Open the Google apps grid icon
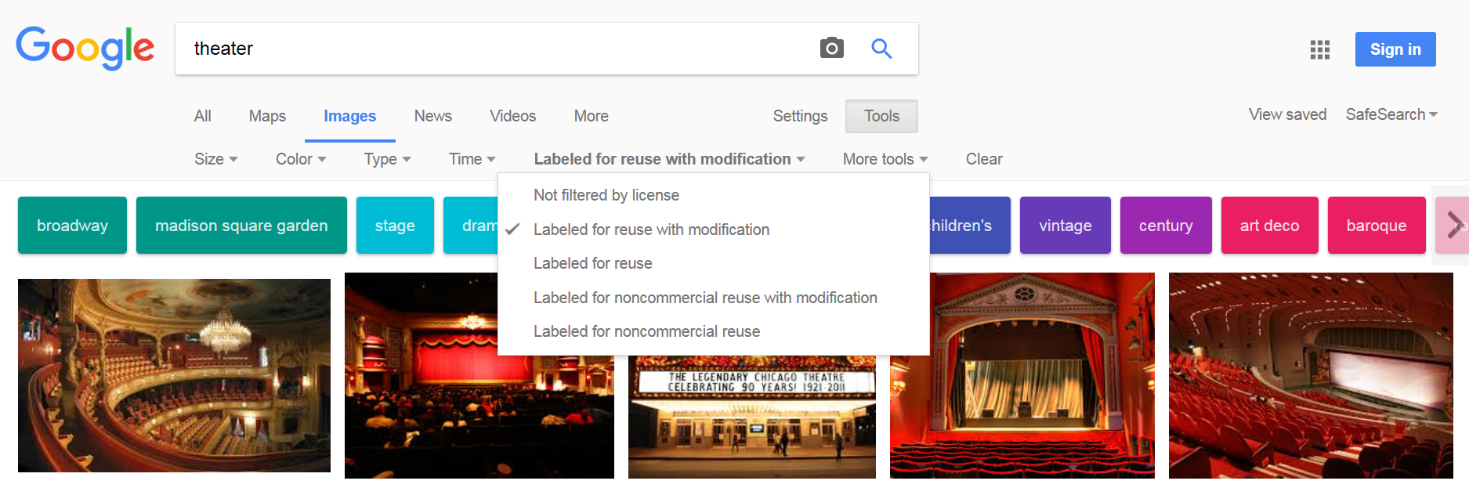 pyautogui.click(x=1319, y=49)
